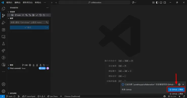This screenshot has height=98, width=187.
Task: Open the Live Share activity bar view
Action: point(4,51)
